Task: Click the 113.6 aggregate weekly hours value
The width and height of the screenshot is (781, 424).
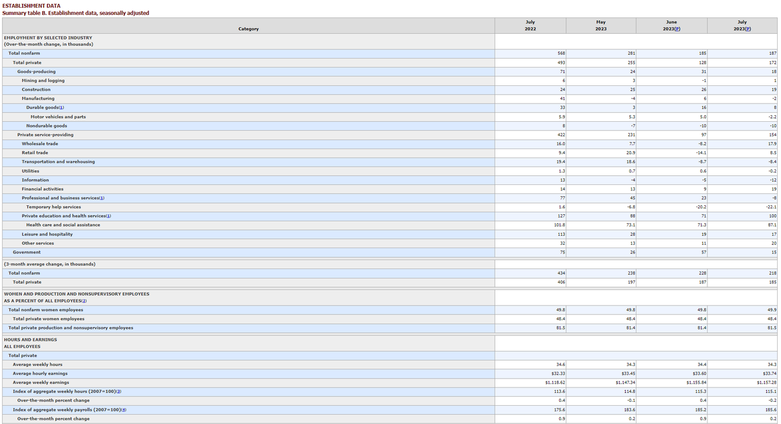Action: tap(560, 391)
